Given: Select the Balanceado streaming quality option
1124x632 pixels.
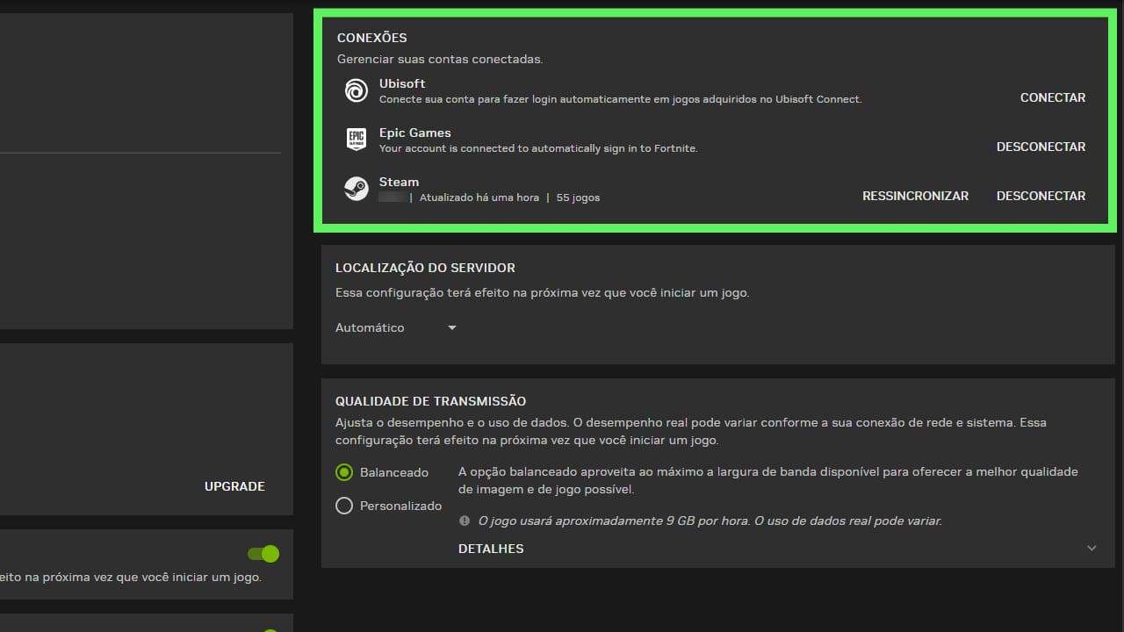Looking at the screenshot, I should [x=343, y=472].
